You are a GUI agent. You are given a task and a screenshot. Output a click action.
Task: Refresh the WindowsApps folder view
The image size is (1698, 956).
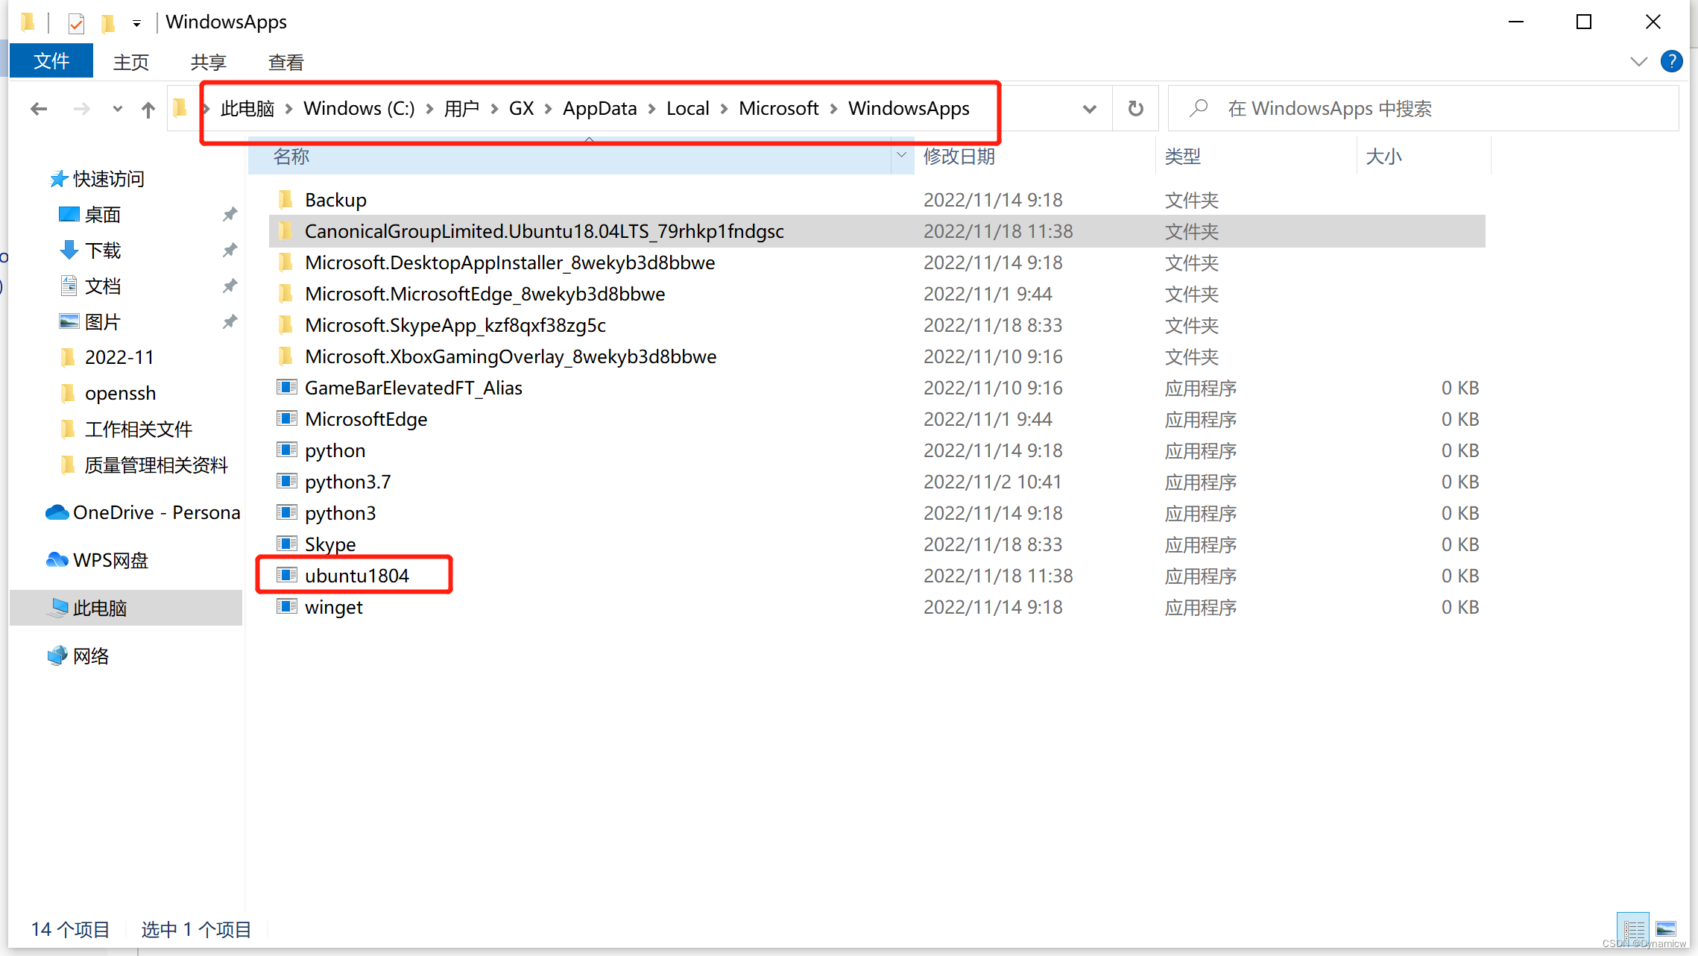click(1135, 109)
